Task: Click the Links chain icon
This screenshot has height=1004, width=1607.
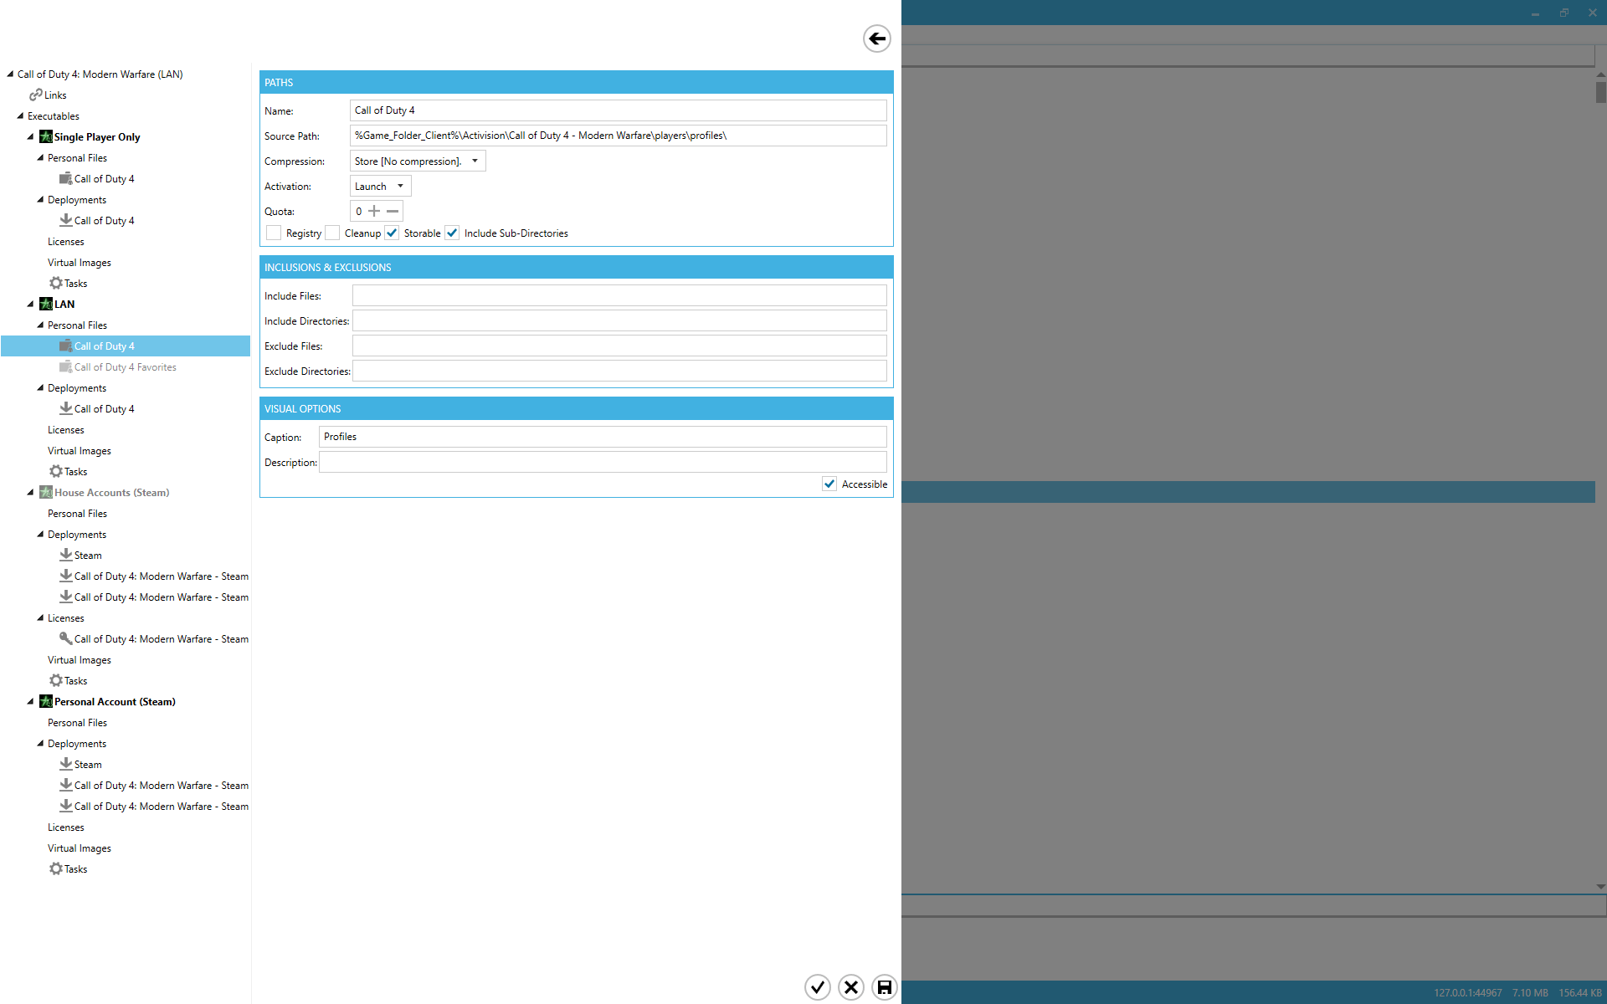Action: (x=36, y=95)
